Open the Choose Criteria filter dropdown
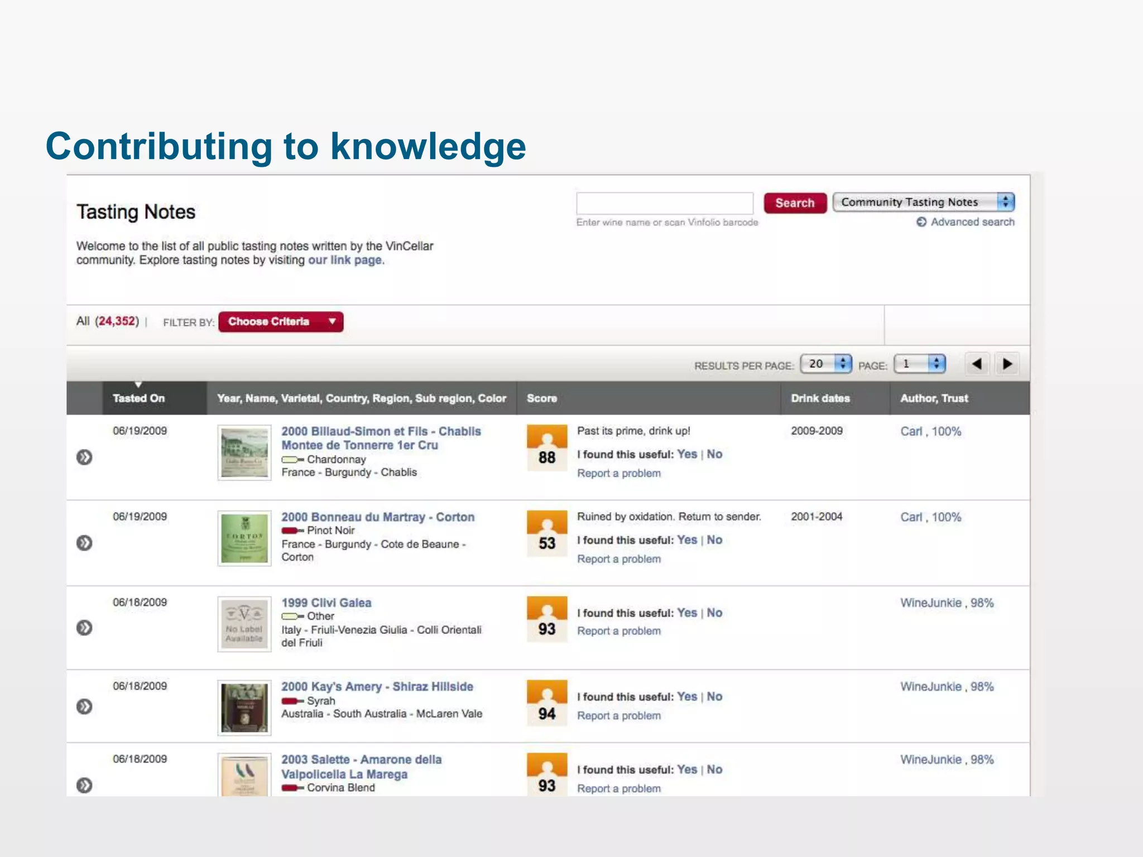This screenshot has width=1143, height=857. (281, 322)
